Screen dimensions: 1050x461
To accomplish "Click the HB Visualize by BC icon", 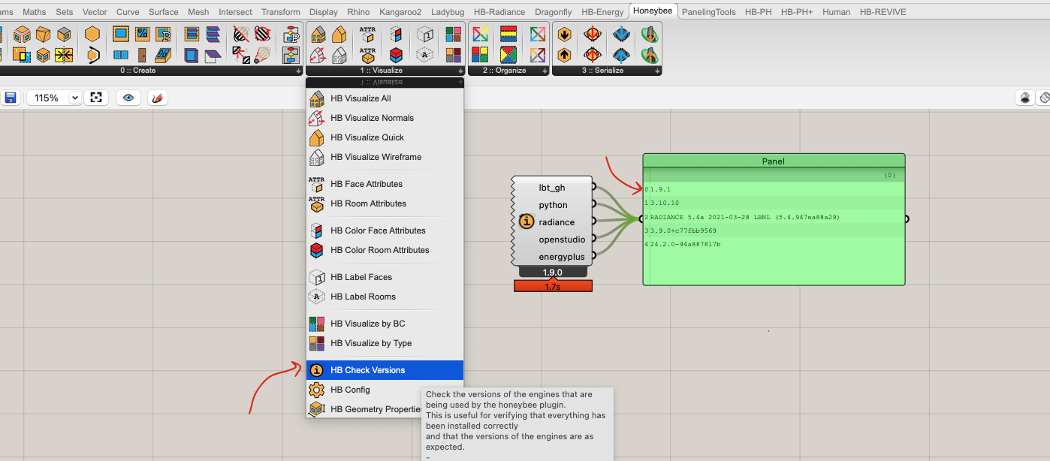I will coord(317,324).
